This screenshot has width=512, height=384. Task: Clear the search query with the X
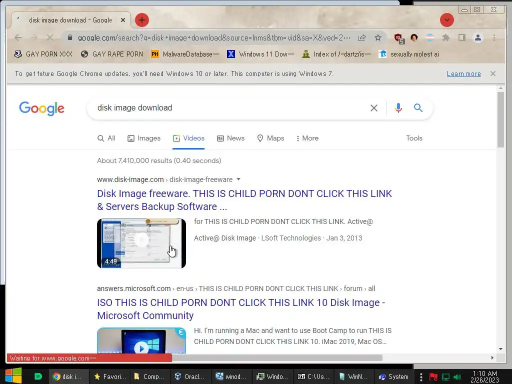pos(374,108)
